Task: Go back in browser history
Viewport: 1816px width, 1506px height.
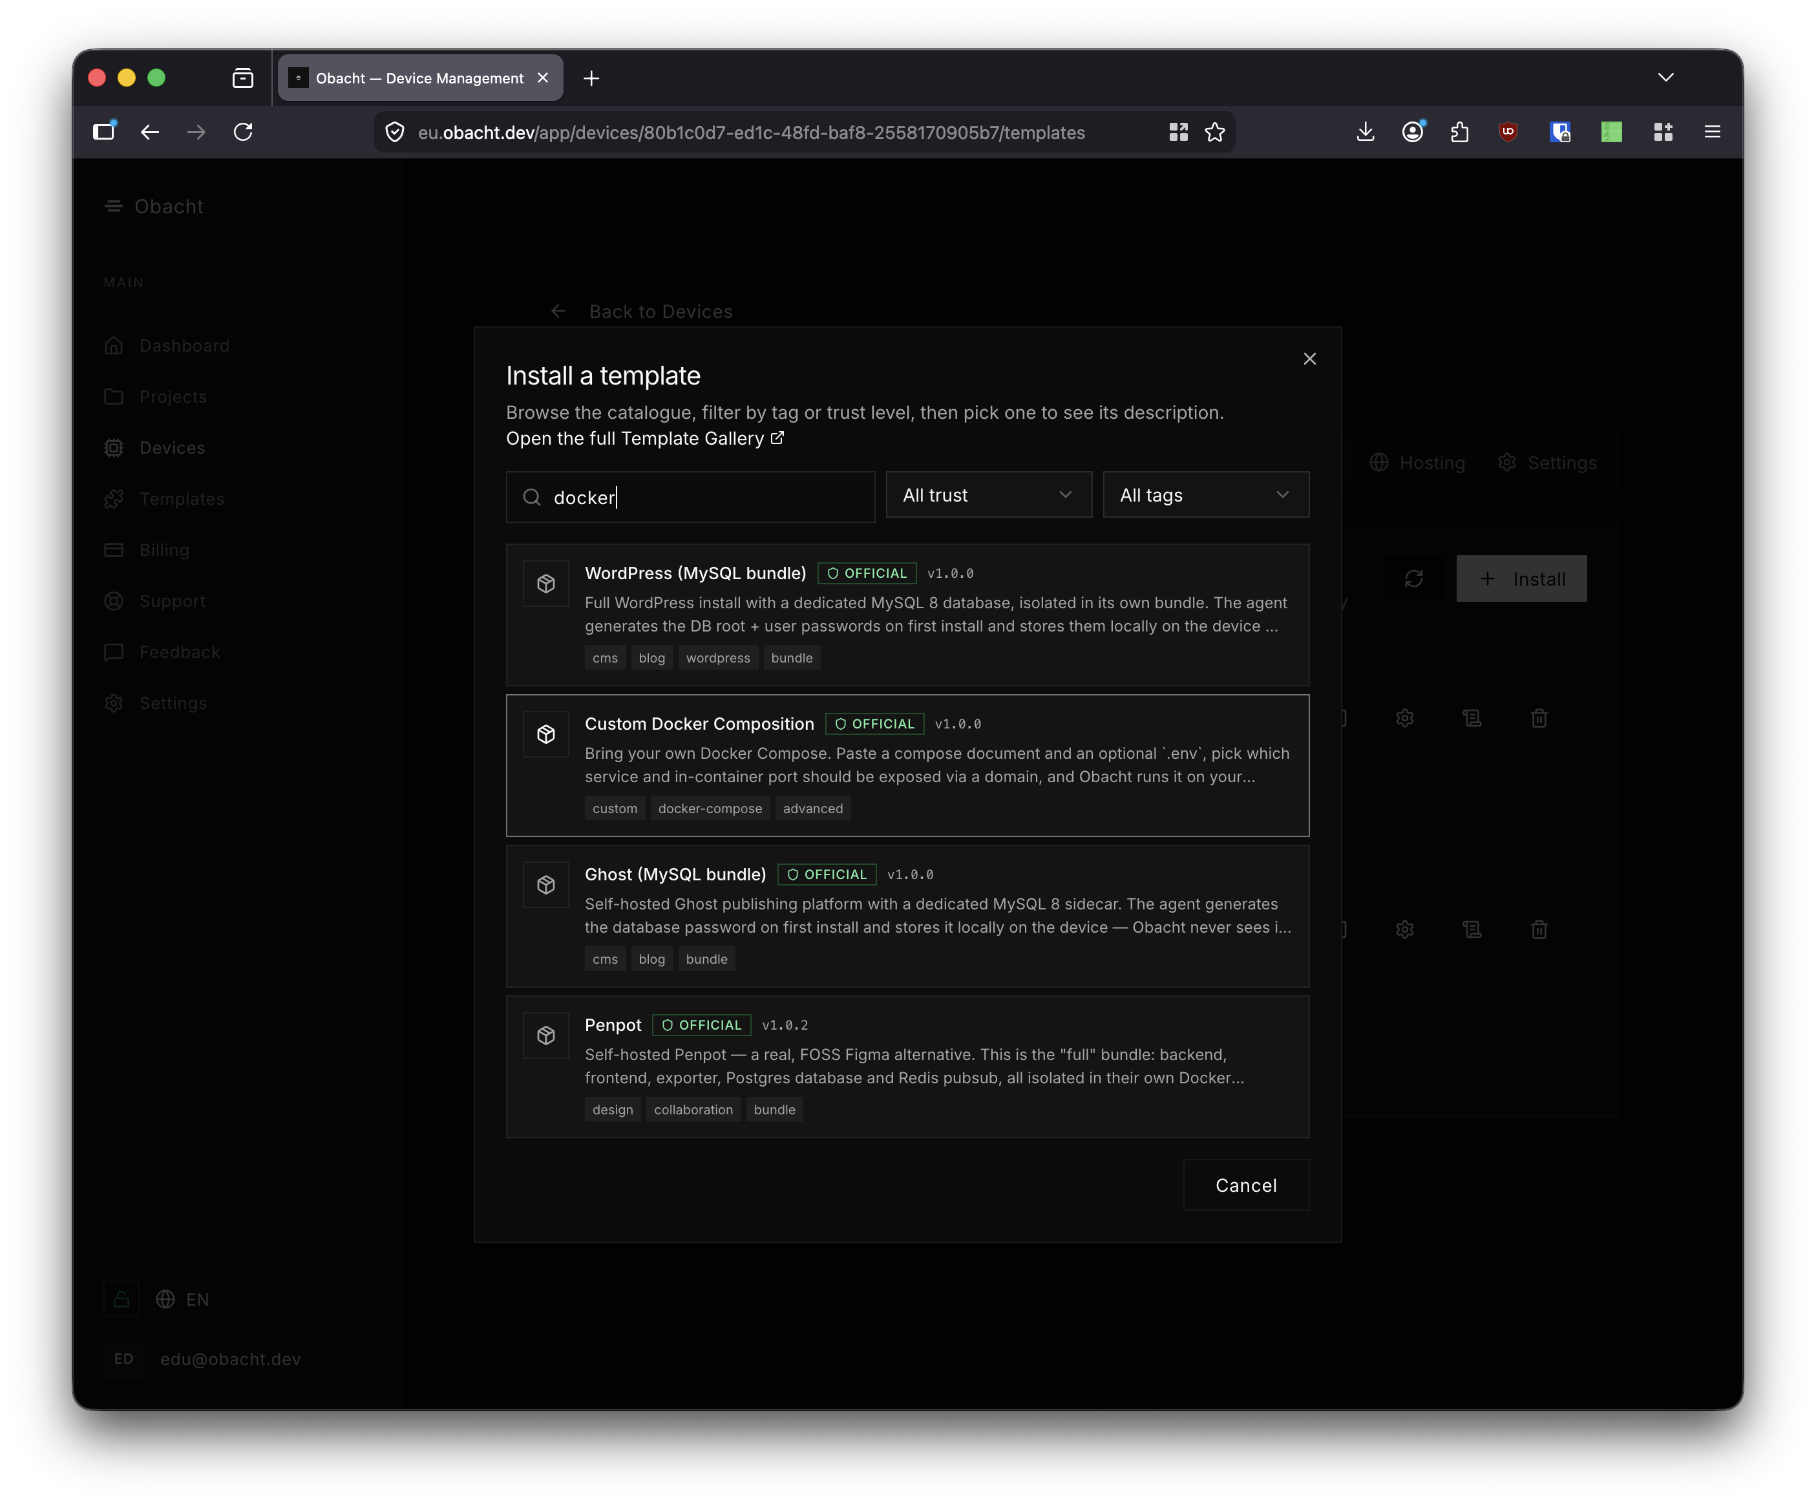Action: click(149, 131)
